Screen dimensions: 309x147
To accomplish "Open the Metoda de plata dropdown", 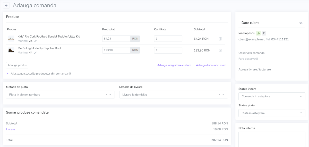I will tap(60, 94).
